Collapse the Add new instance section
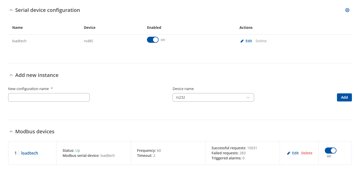Viewport: 359px width, 169px height. [11, 75]
